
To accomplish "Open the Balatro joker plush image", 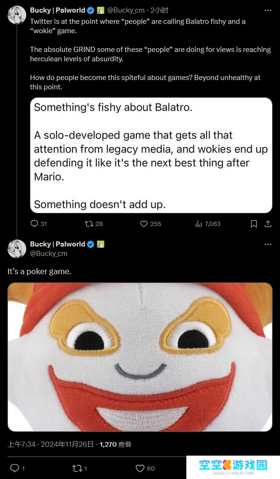I will tap(140, 357).
